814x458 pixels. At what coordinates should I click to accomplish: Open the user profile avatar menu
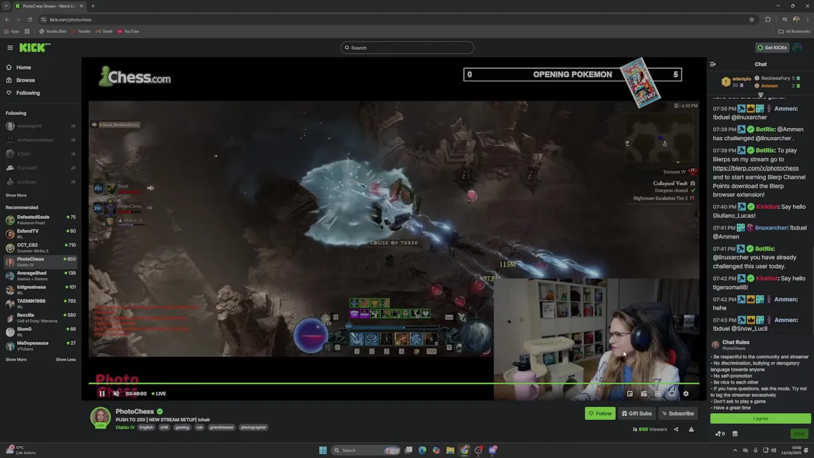click(798, 48)
